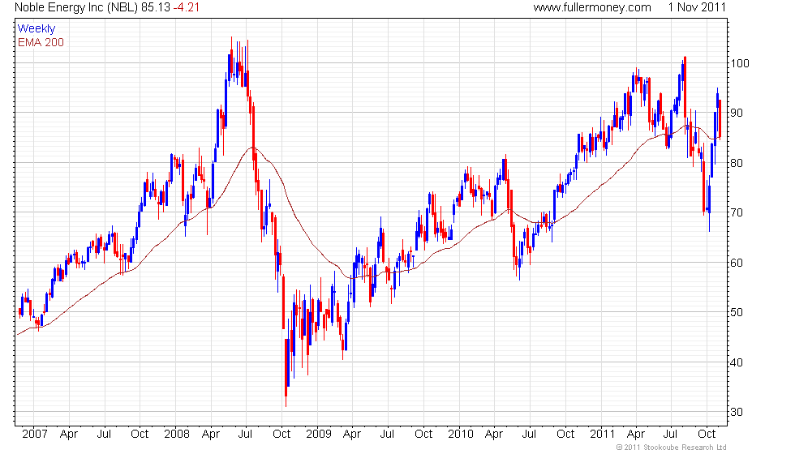Click the 2011 date axis label

tap(602, 435)
